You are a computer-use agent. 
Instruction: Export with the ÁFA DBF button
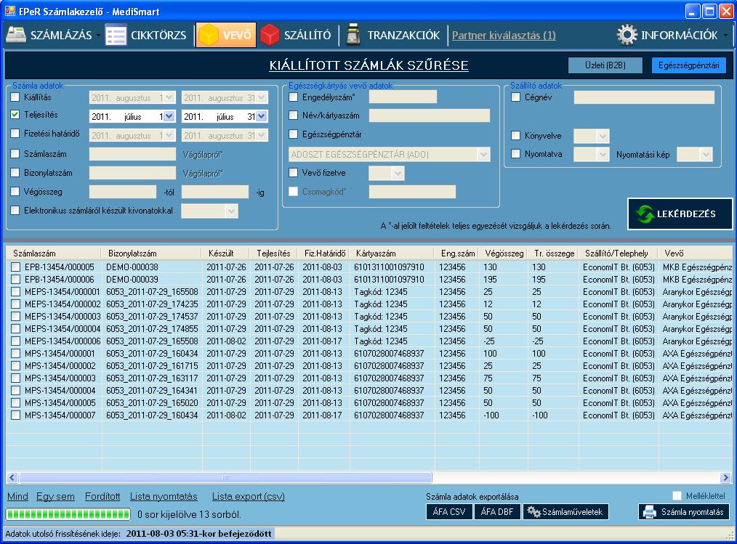click(x=497, y=511)
